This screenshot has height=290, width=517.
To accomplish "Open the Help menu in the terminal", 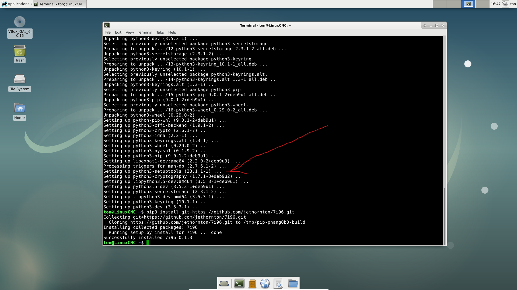I will coord(172,32).
